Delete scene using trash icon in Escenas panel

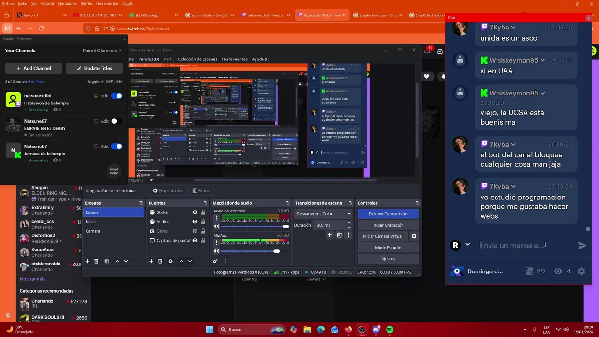[96, 261]
